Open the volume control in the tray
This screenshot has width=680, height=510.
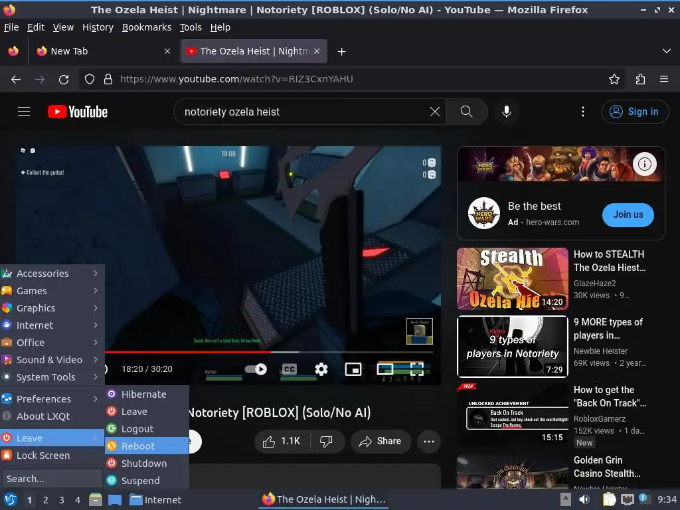(x=584, y=499)
